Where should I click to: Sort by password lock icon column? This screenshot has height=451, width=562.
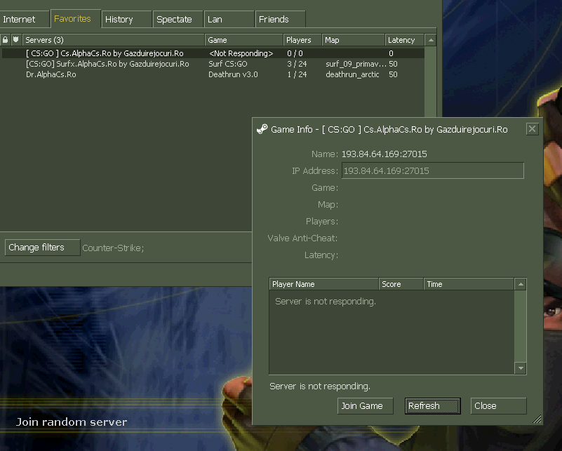tap(5, 40)
